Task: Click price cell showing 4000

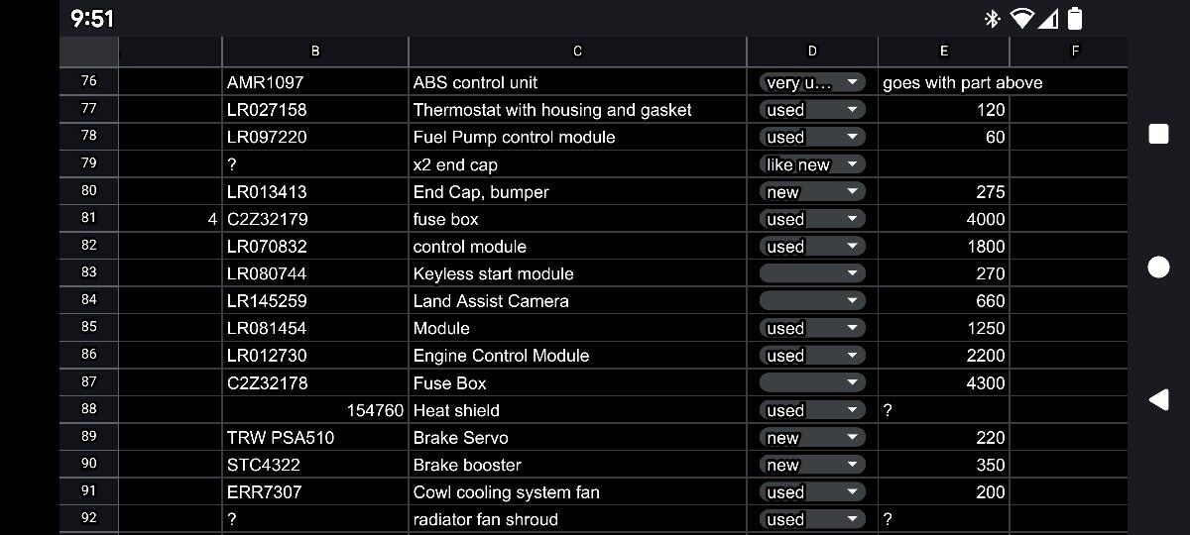Action: coord(943,219)
